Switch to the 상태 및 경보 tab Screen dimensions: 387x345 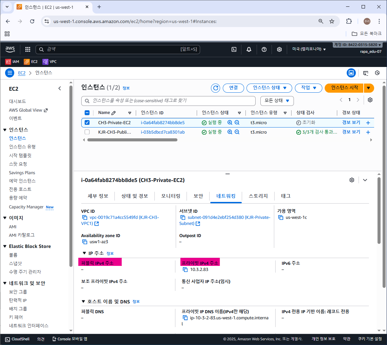tap(134, 196)
